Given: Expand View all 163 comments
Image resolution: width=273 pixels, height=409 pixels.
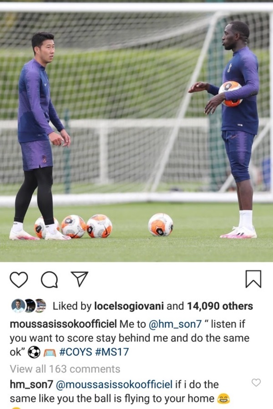Looking at the screenshot, I should coord(65,369).
